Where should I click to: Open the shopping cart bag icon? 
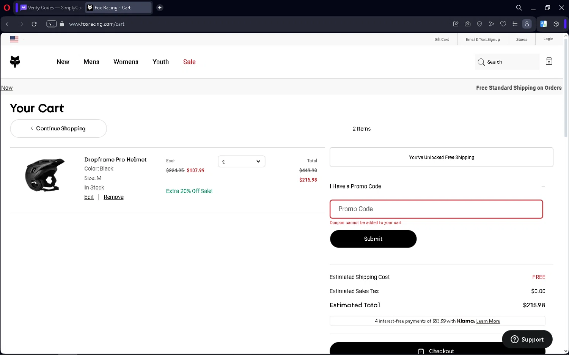(549, 61)
